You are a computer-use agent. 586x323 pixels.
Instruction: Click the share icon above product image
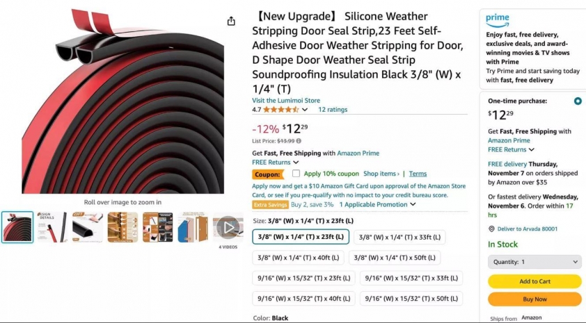tap(231, 21)
